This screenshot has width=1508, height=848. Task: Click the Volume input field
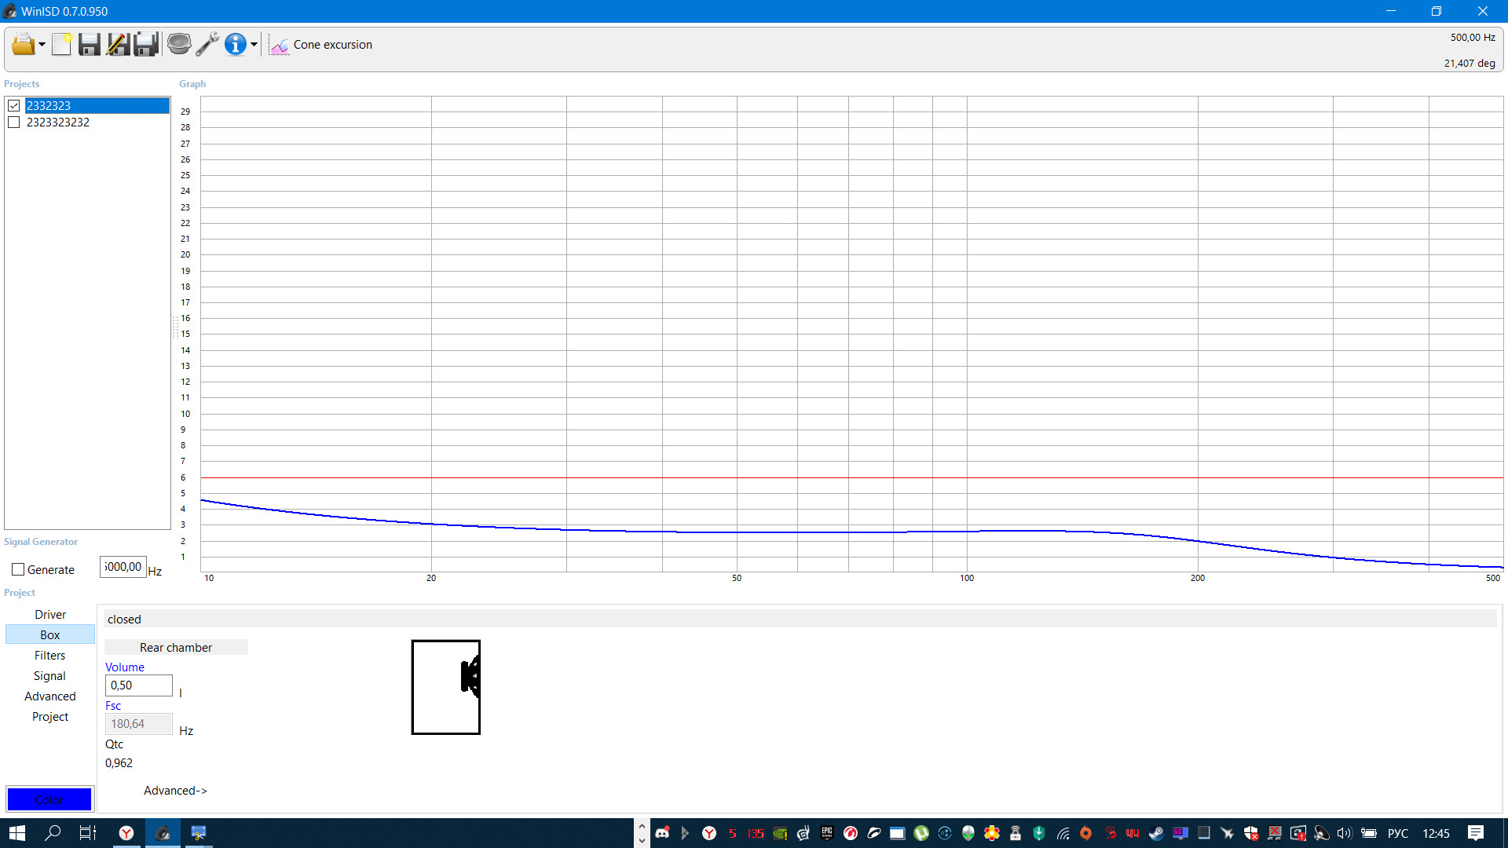tap(139, 685)
